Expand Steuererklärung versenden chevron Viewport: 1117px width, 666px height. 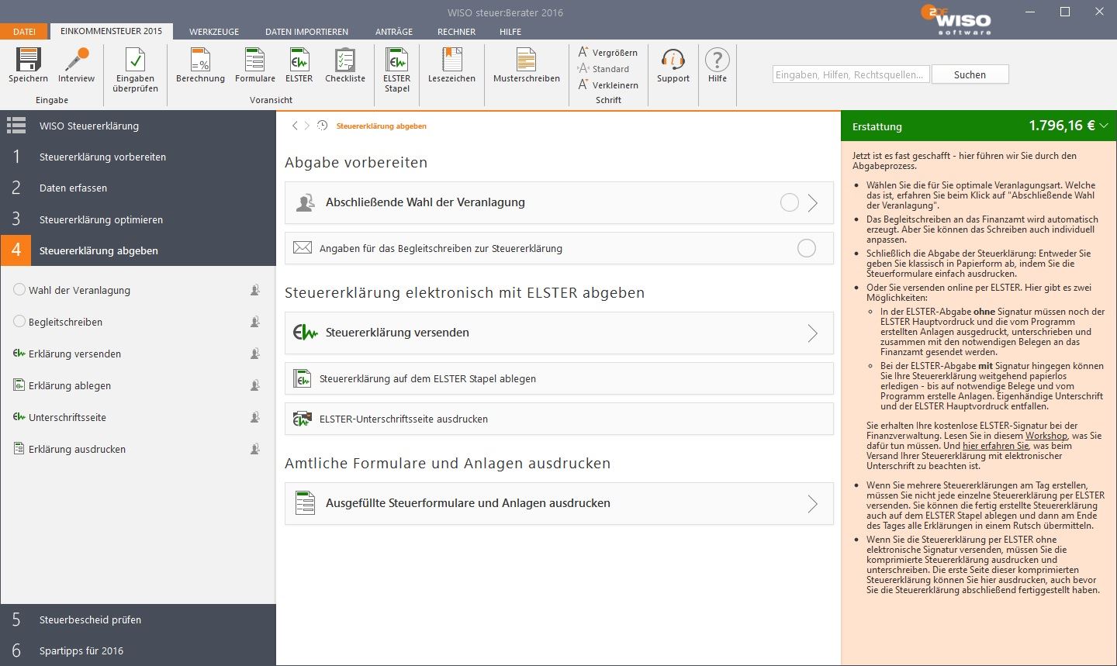pyautogui.click(x=813, y=333)
